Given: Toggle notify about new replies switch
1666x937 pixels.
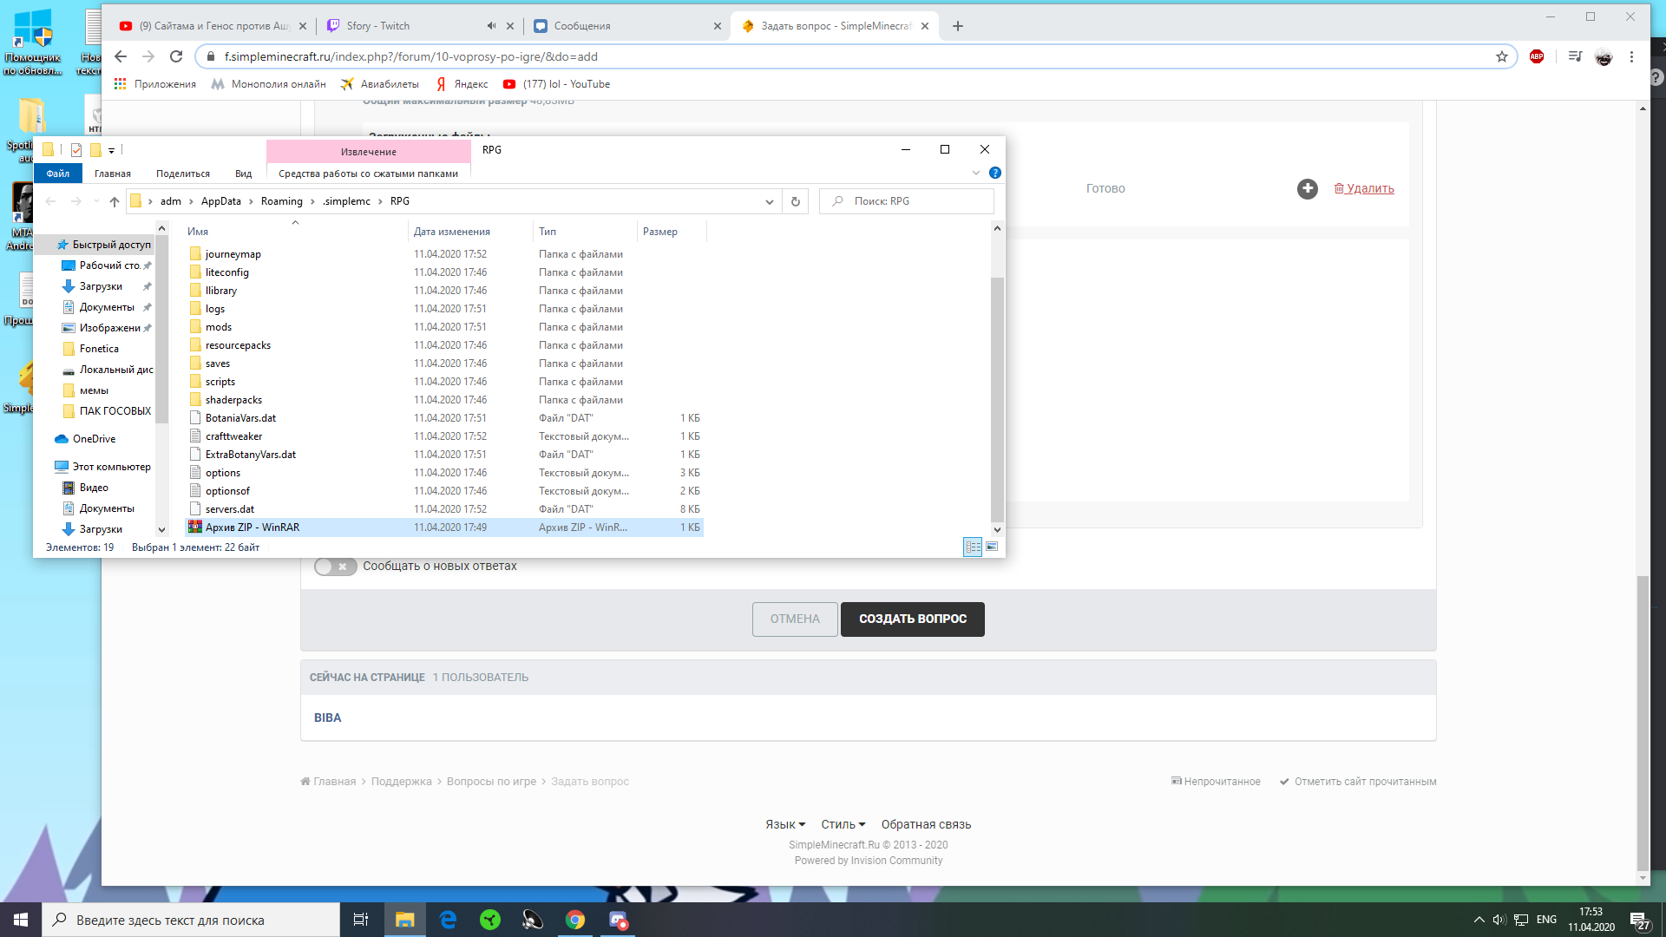Looking at the screenshot, I should [335, 567].
